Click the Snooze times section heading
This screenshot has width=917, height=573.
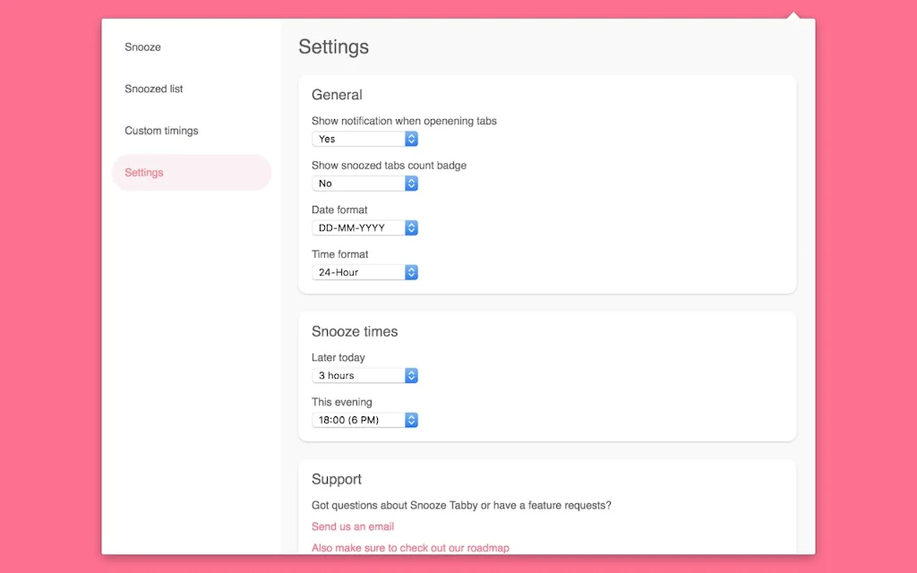pos(355,331)
